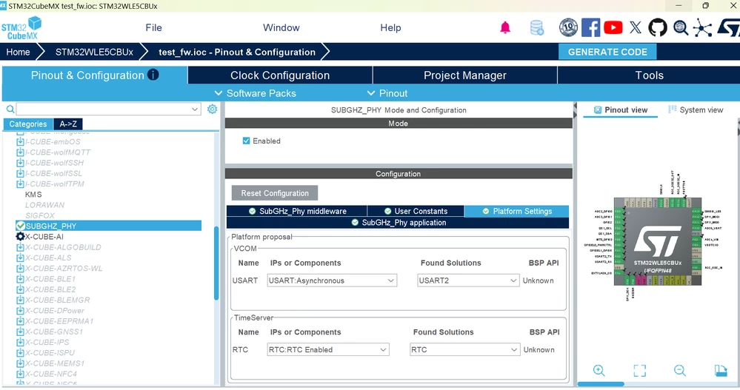Image resolution: width=740 pixels, height=390 pixels.
Task: Click Reset Configuration button
Action: click(x=275, y=193)
